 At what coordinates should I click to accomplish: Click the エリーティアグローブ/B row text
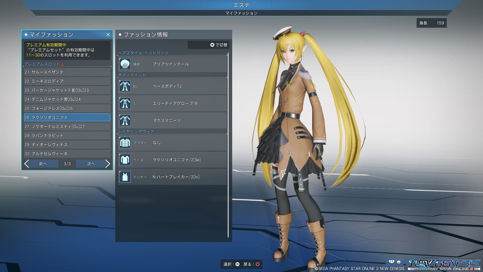pyautogui.click(x=175, y=104)
